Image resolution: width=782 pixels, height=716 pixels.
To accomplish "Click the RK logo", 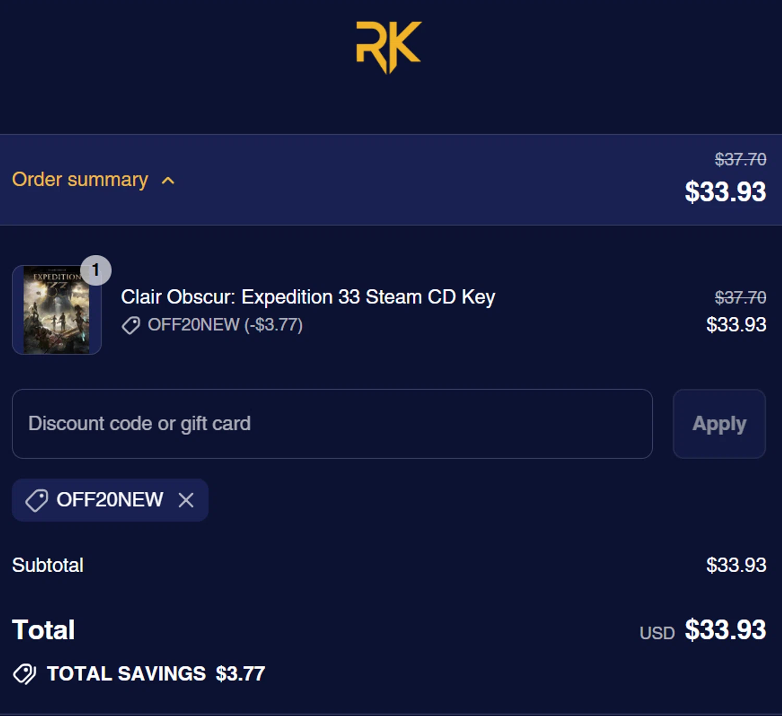I will [388, 47].
